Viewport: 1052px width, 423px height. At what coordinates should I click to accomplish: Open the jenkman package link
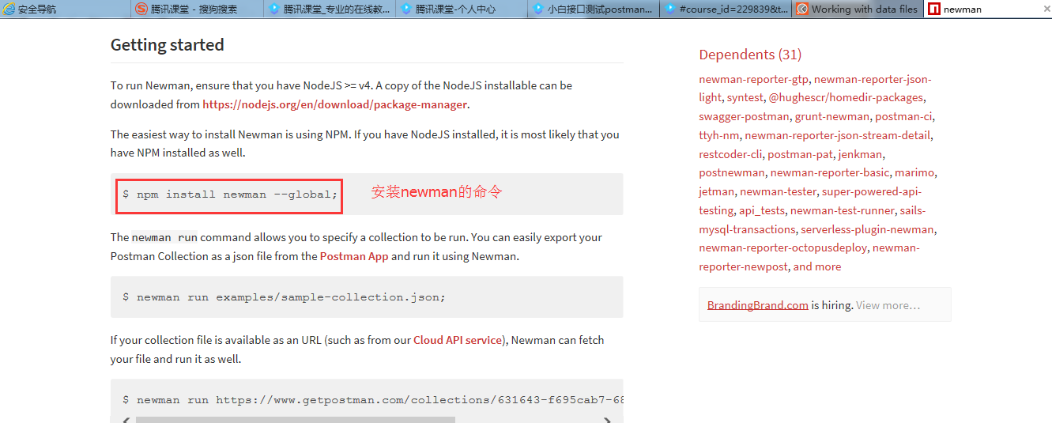pos(860,154)
